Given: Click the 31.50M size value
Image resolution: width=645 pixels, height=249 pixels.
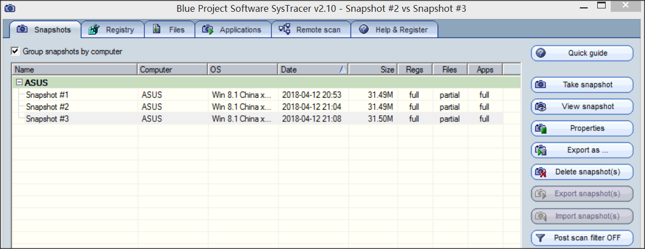Looking at the screenshot, I should 380,119.
